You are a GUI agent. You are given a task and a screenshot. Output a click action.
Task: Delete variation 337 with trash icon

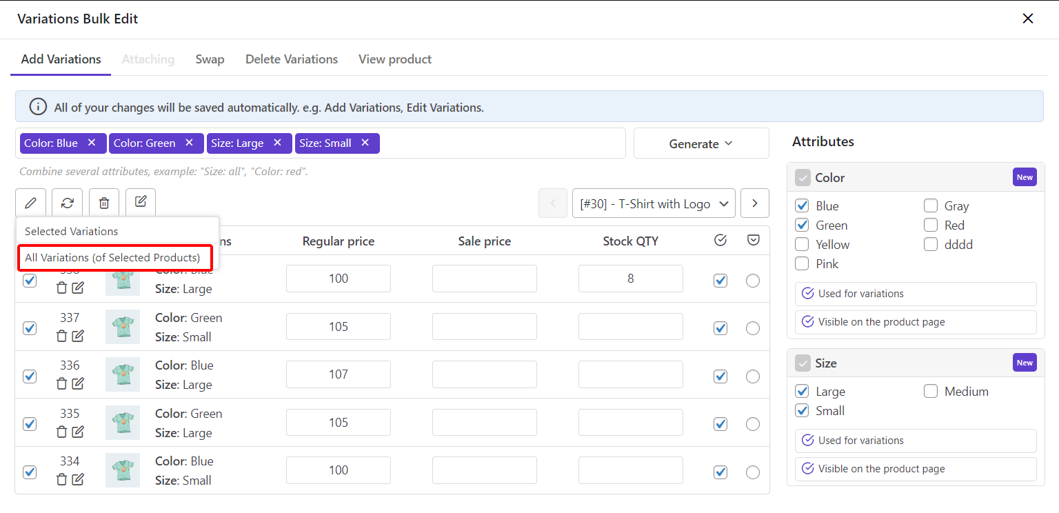[61, 336]
